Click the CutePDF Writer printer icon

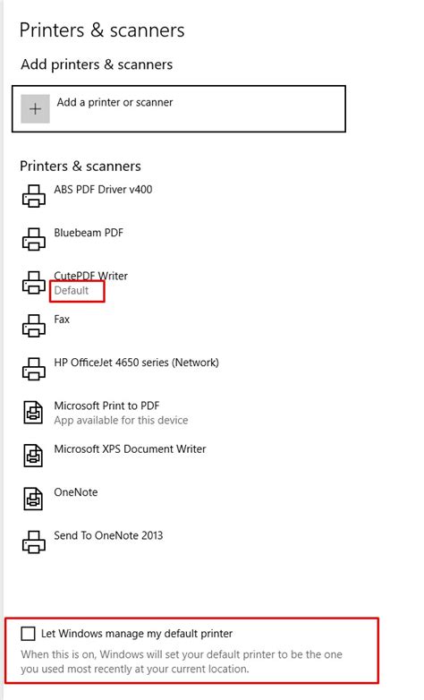pyautogui.click(x=34, y=283)
